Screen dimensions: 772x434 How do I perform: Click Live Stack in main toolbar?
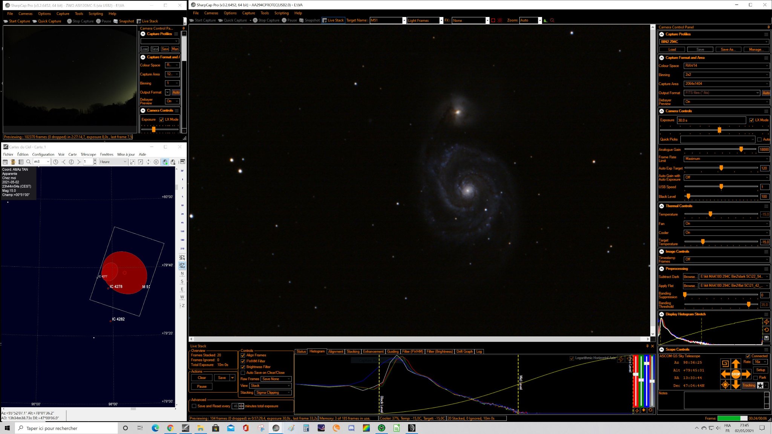click(x=333, y=20)
